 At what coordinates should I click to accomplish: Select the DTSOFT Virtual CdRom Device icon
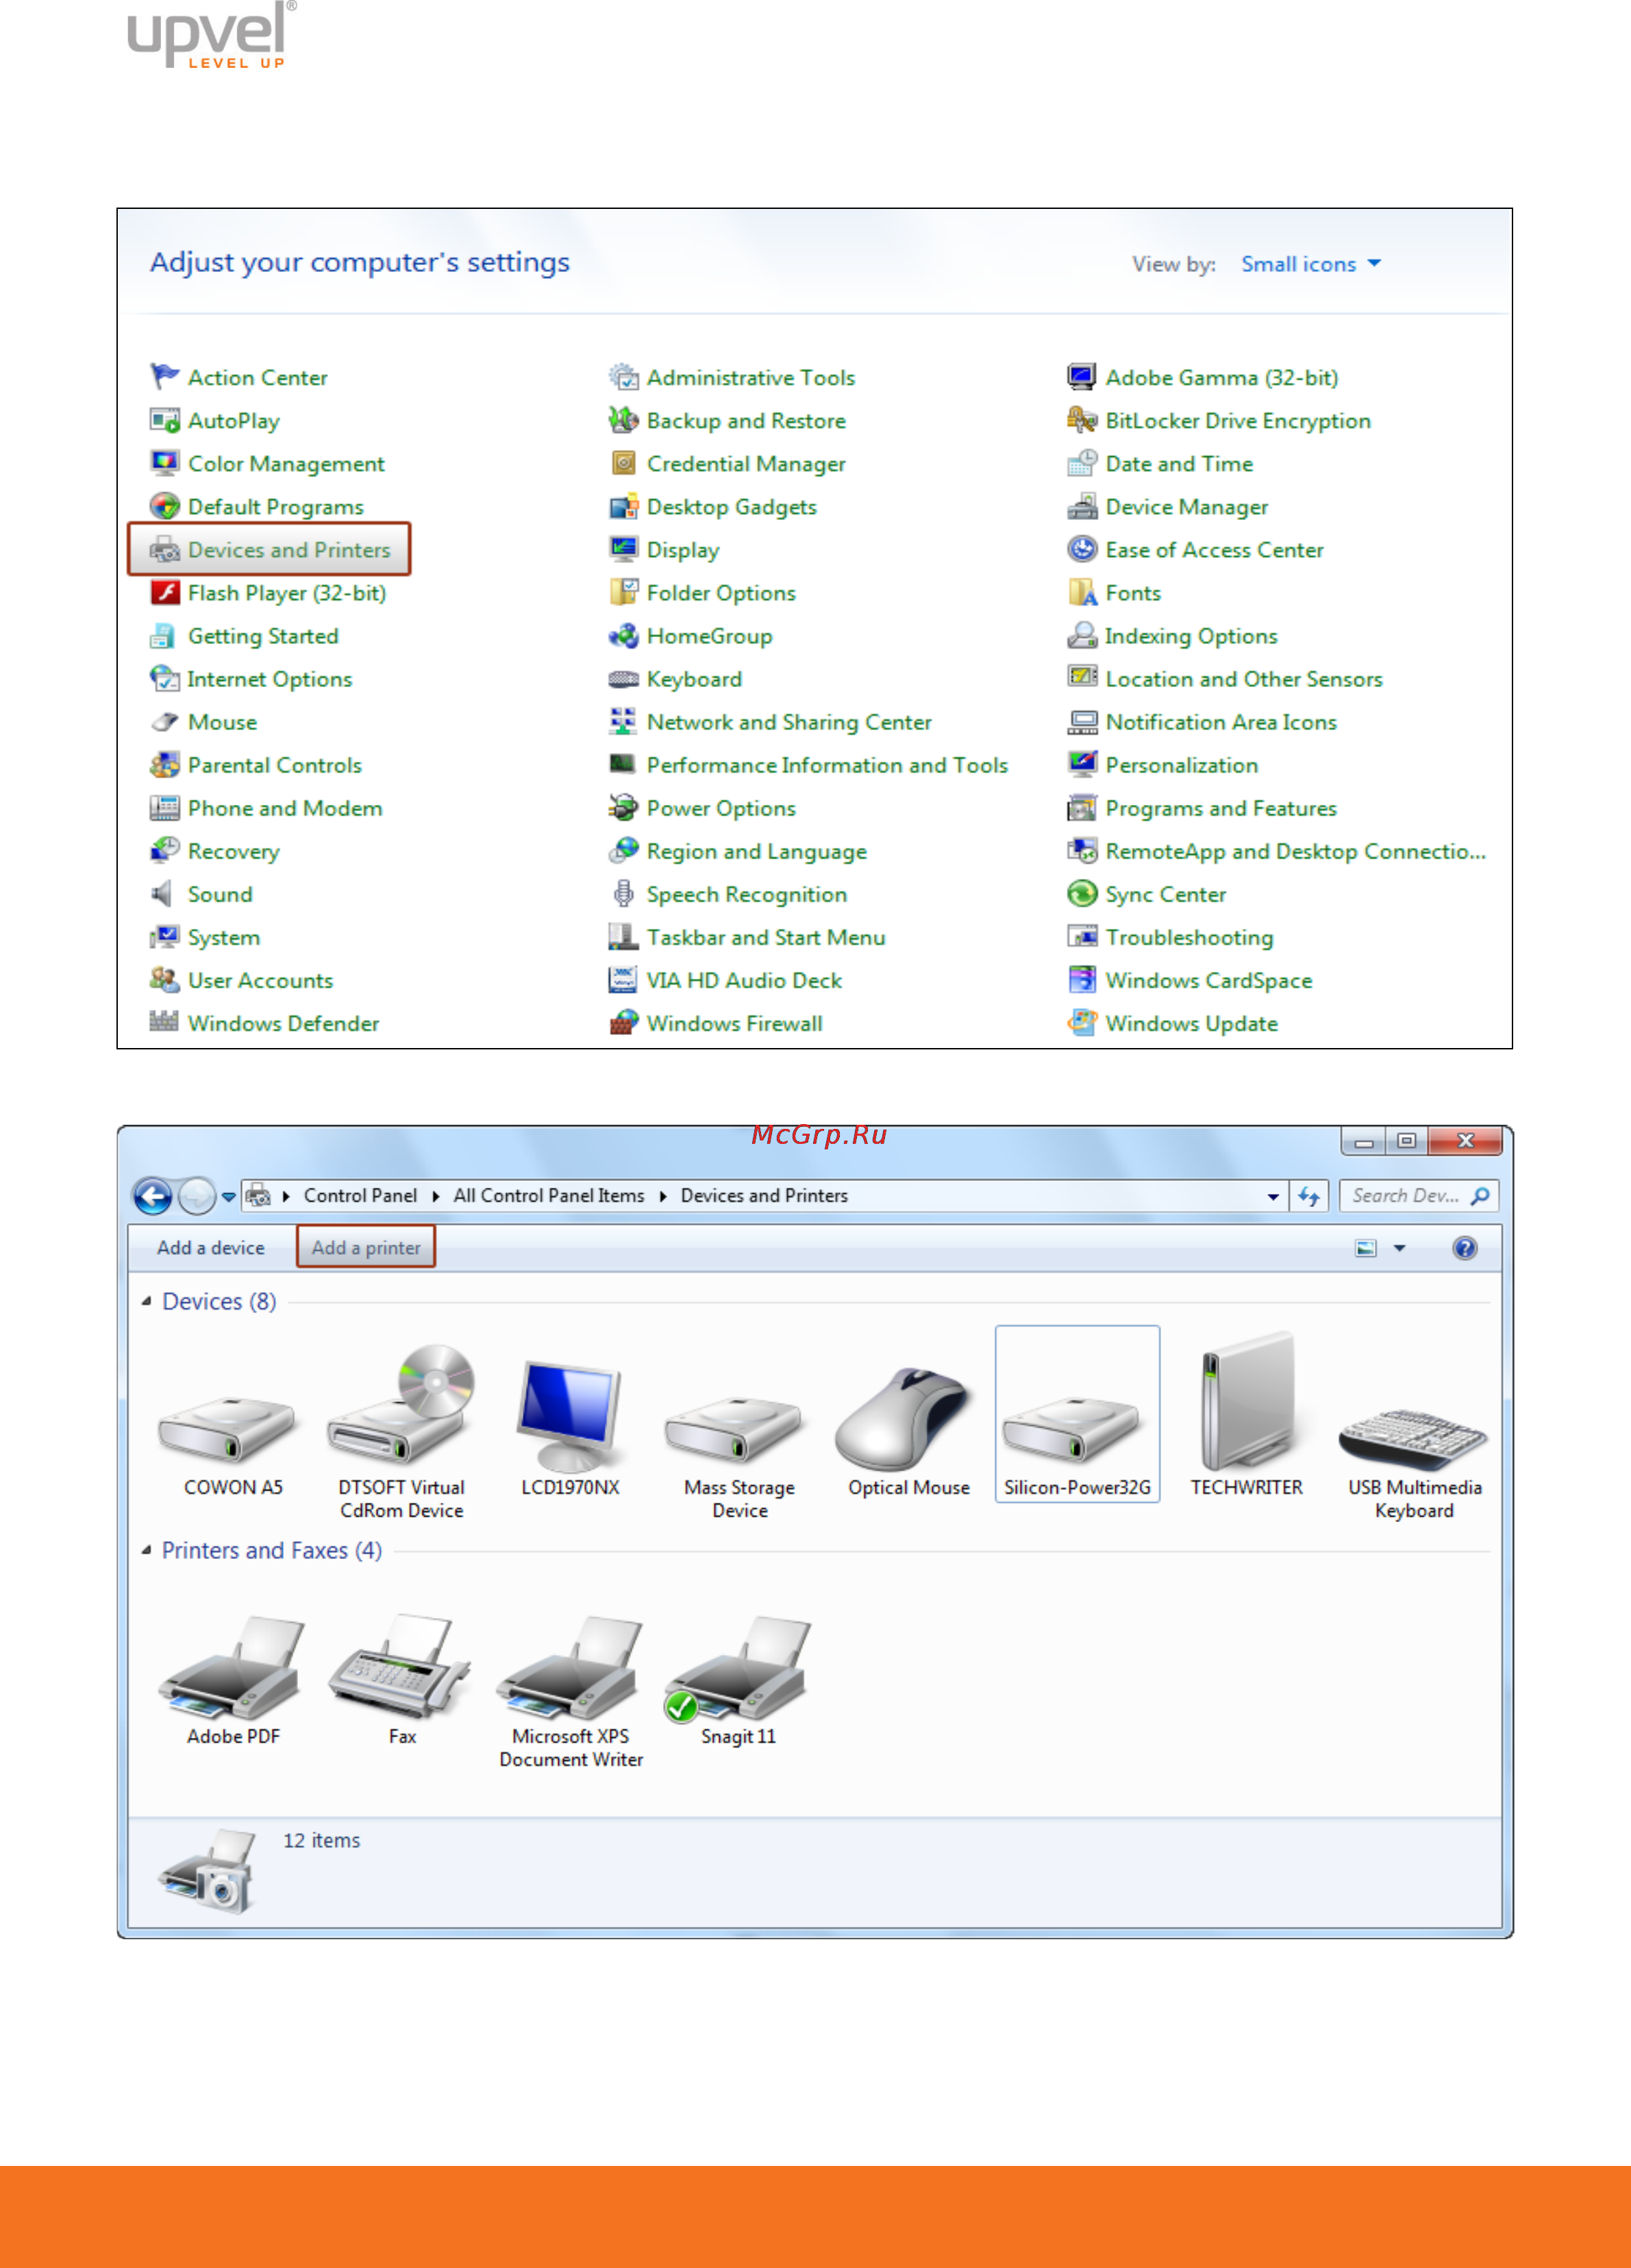(x=402, y=1406)
